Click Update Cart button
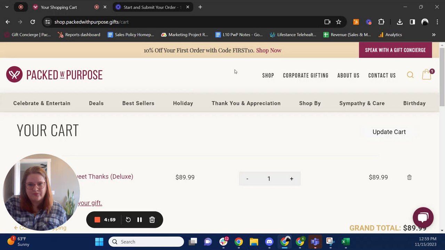This screenshot has width=445, height=250. [389, 132]
